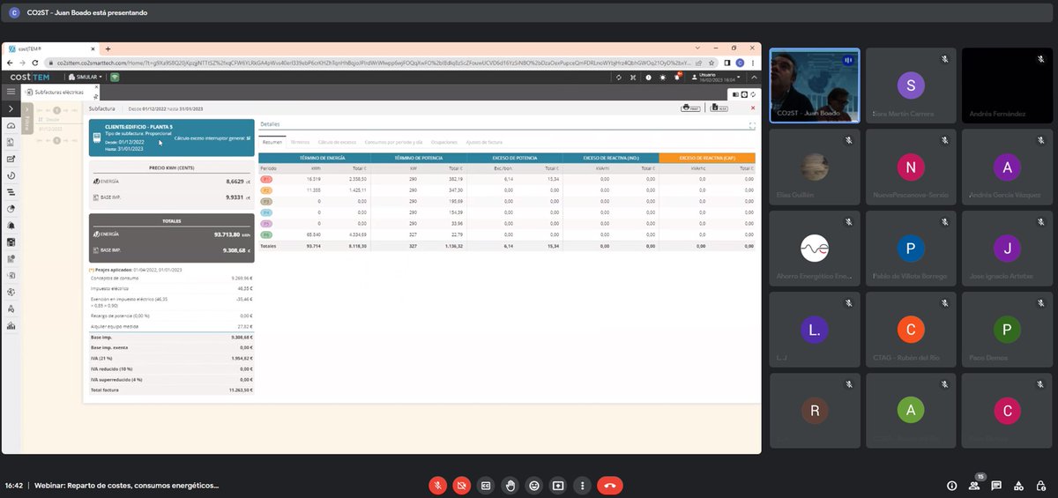Close the Subfactura panel with red X
The width and height of the screenshot is (1058, 498).
[x=752, y=108]
